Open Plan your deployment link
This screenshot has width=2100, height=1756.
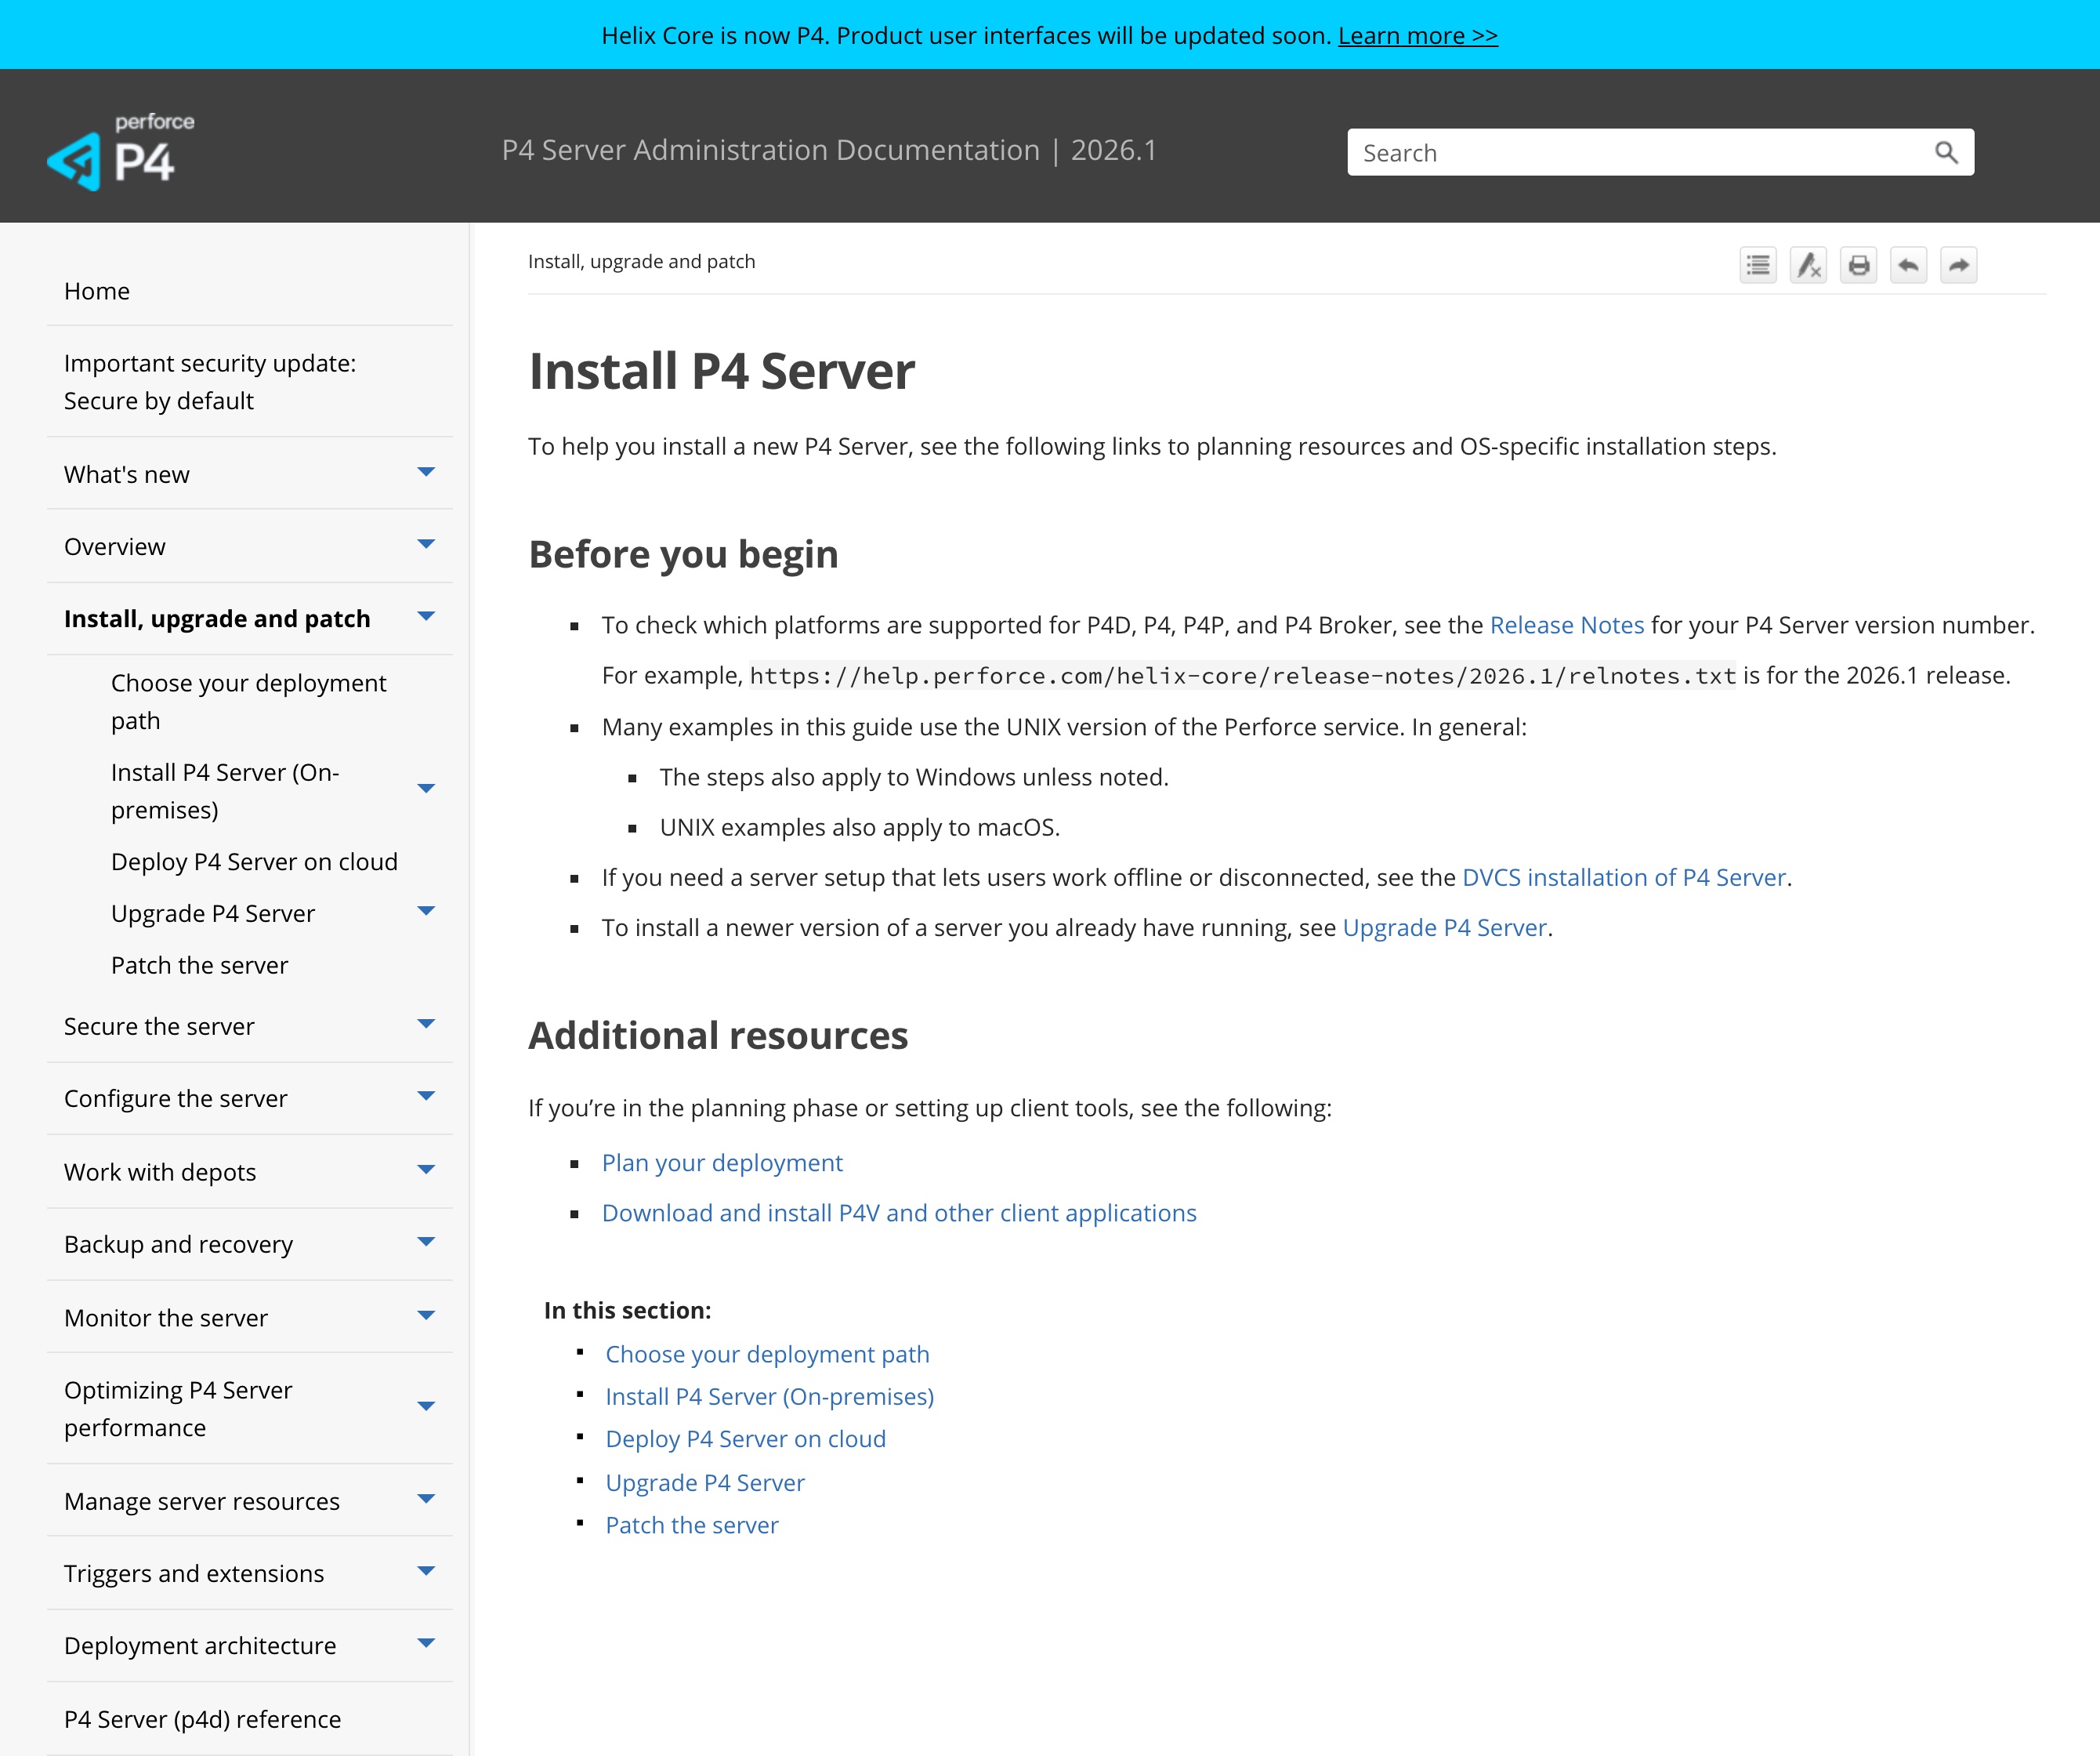pos(722,1163)
